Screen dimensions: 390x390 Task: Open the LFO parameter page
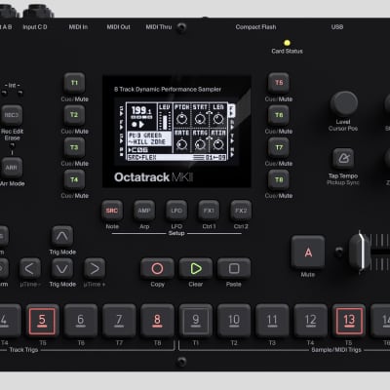point(176,211)
